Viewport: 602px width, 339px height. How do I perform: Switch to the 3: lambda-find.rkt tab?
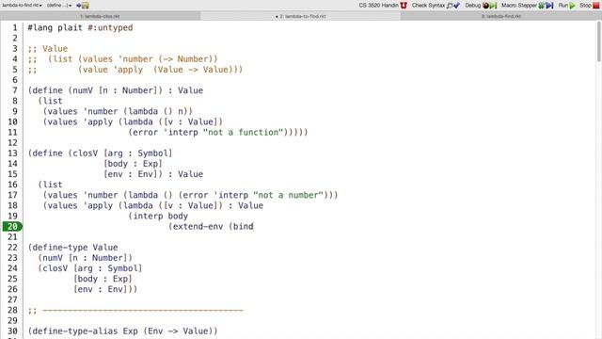pyautogui.click(x=500, y=16)
